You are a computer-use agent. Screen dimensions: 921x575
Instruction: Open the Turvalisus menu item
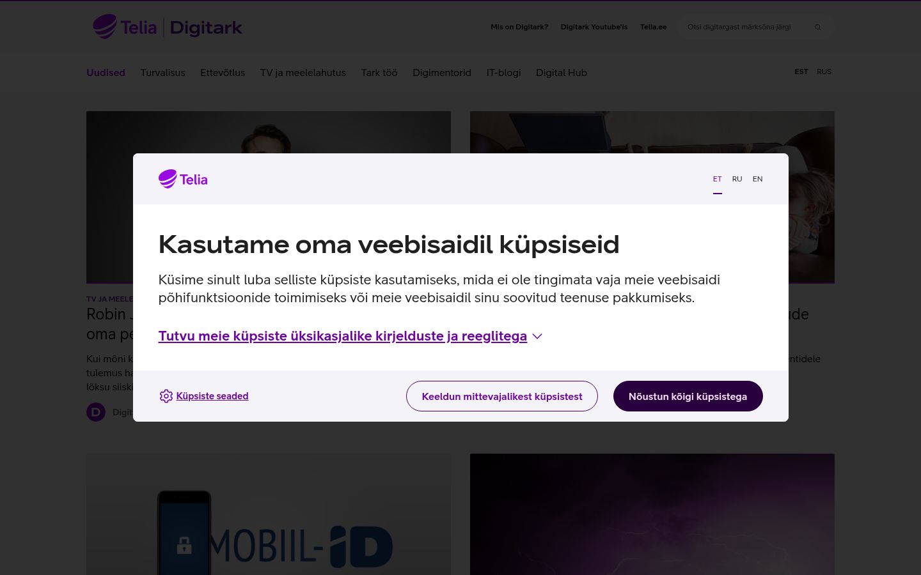pyautogui.click(x=163, y=73)
